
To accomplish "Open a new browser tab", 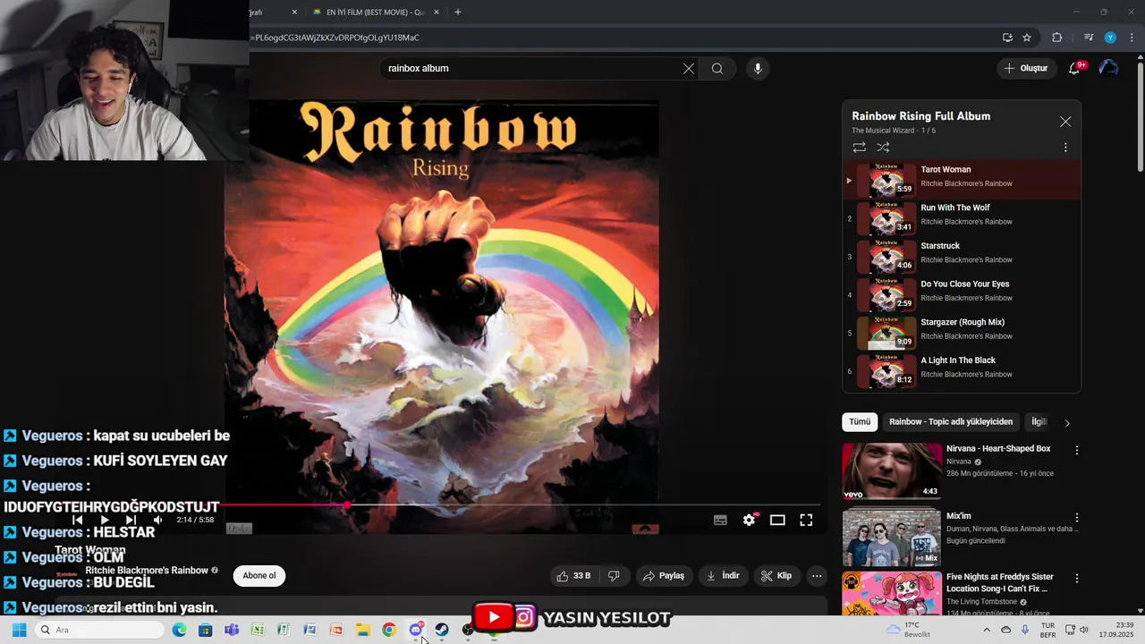I will pyautogui.click(x=458, y=13).
